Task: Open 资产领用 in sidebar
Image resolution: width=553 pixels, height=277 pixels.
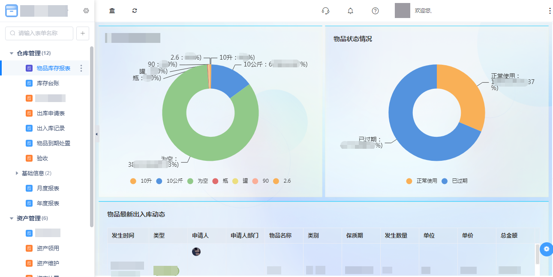Action: [x=48, y=248]
